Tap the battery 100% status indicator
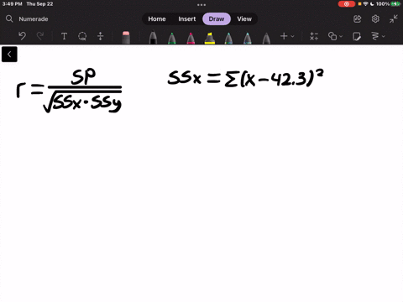 [388, 4]
